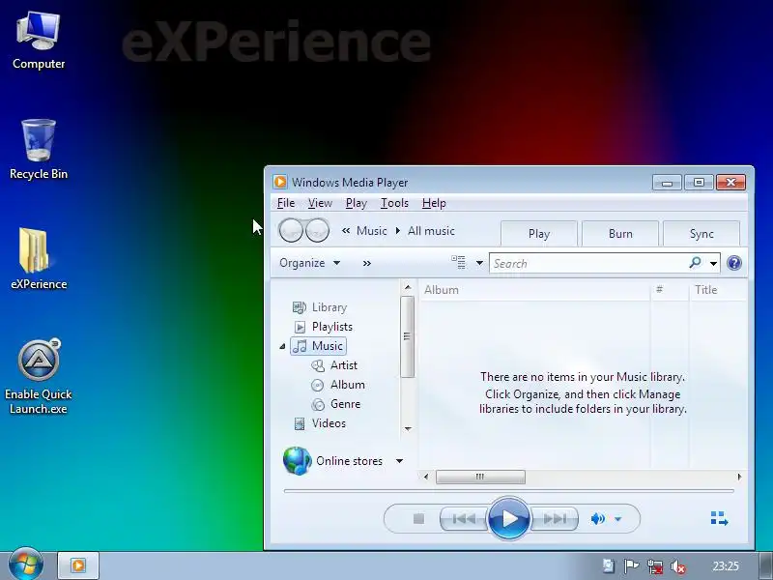Click the Forward navigation arrow in Media Player
The image size is (773, 580).
tap(318, 230)
